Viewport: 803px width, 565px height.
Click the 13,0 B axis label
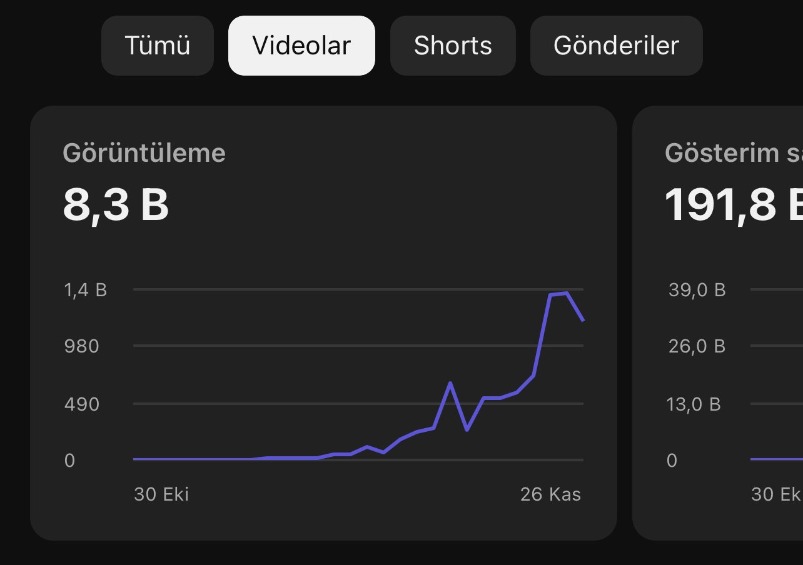click(x=694, y=404)
